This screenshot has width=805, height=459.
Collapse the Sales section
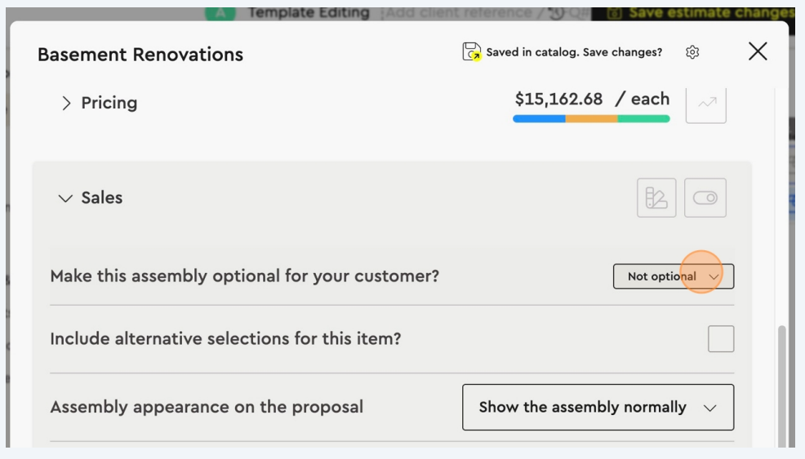click(66, 198)
